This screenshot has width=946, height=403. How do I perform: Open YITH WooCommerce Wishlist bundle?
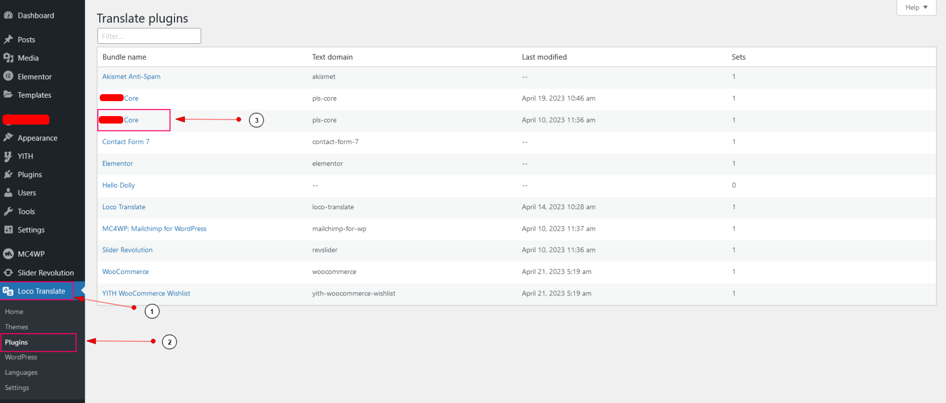[146, 293]
